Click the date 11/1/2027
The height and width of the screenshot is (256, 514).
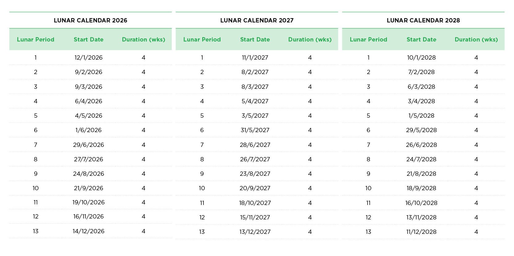point(255,57)
